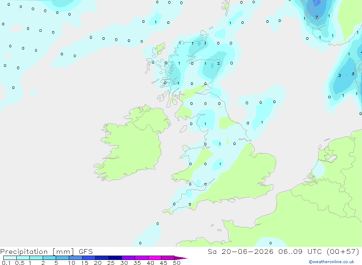The height and width of the screenshot is (265, 362).
Task: Click the legend label "20"
Action: 98,263
